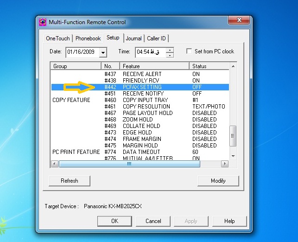
Task: Click the Cancel button
Action: pos(153,221)
